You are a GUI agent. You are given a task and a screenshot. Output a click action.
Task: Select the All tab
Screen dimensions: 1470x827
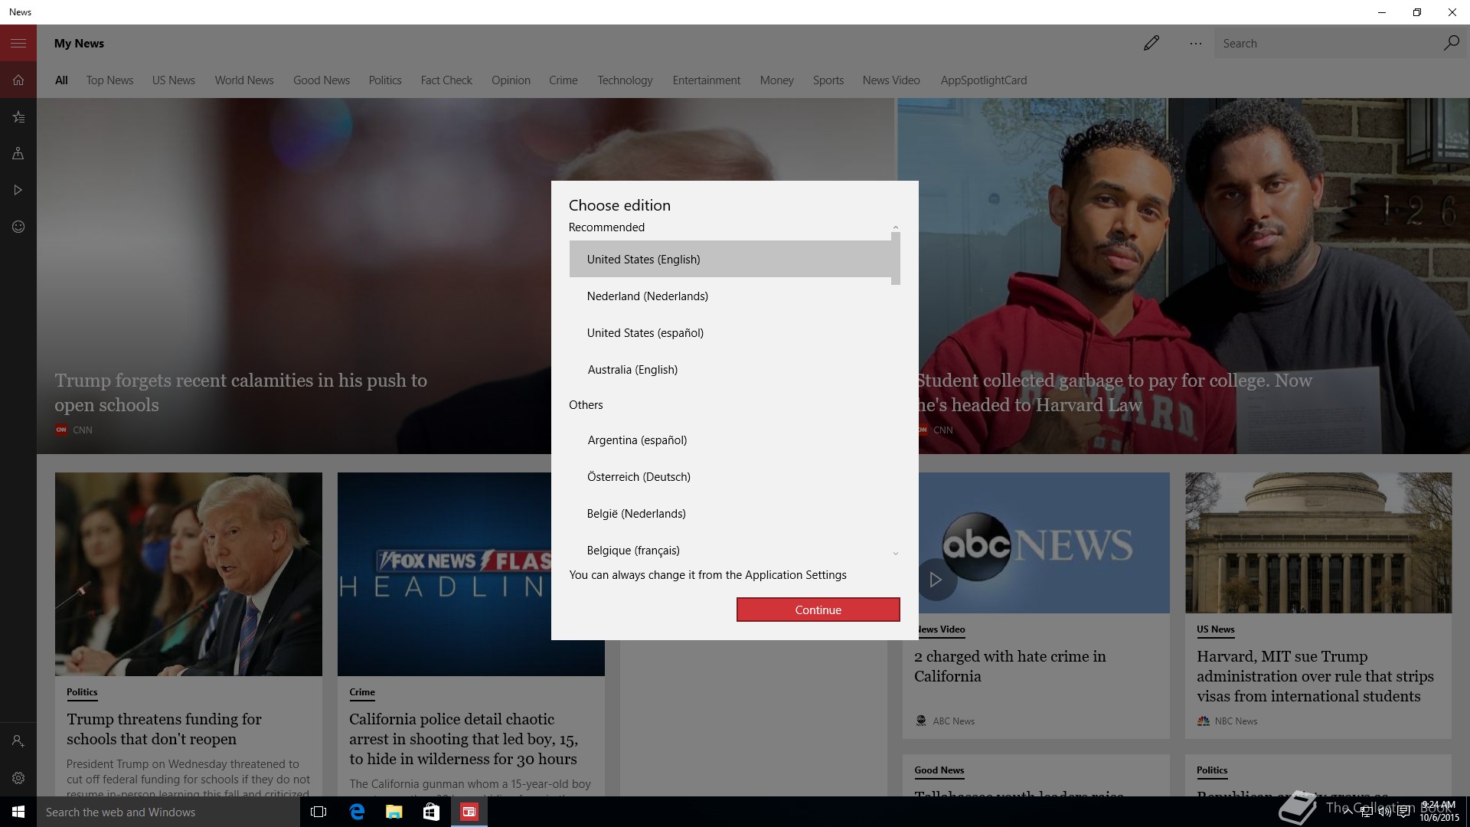61,80
